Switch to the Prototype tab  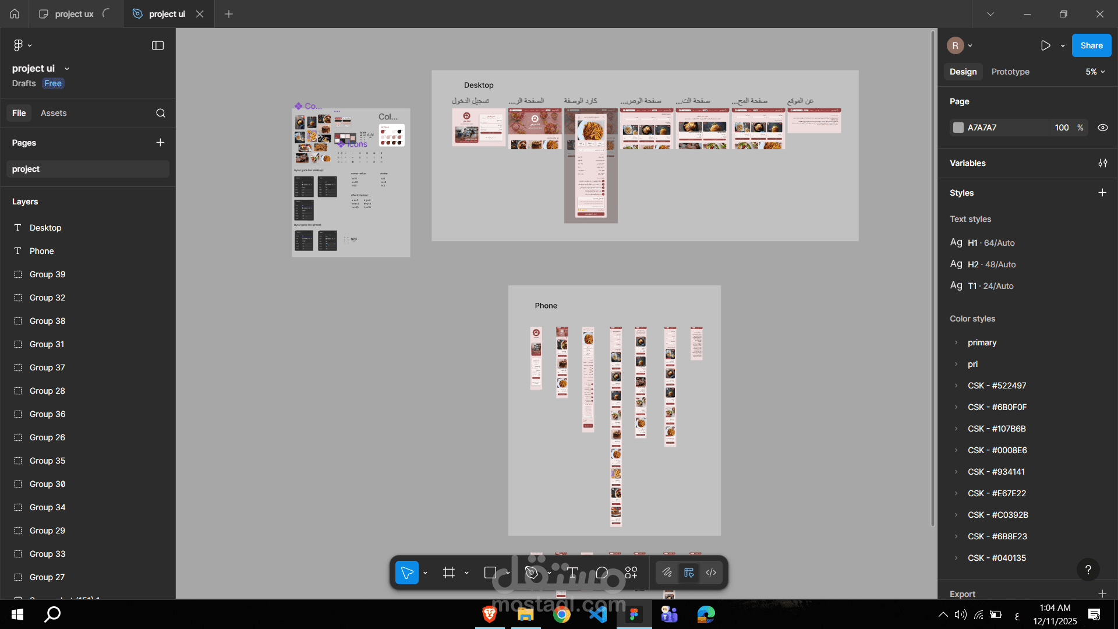pyautogui.click(x=1010, y=72)
